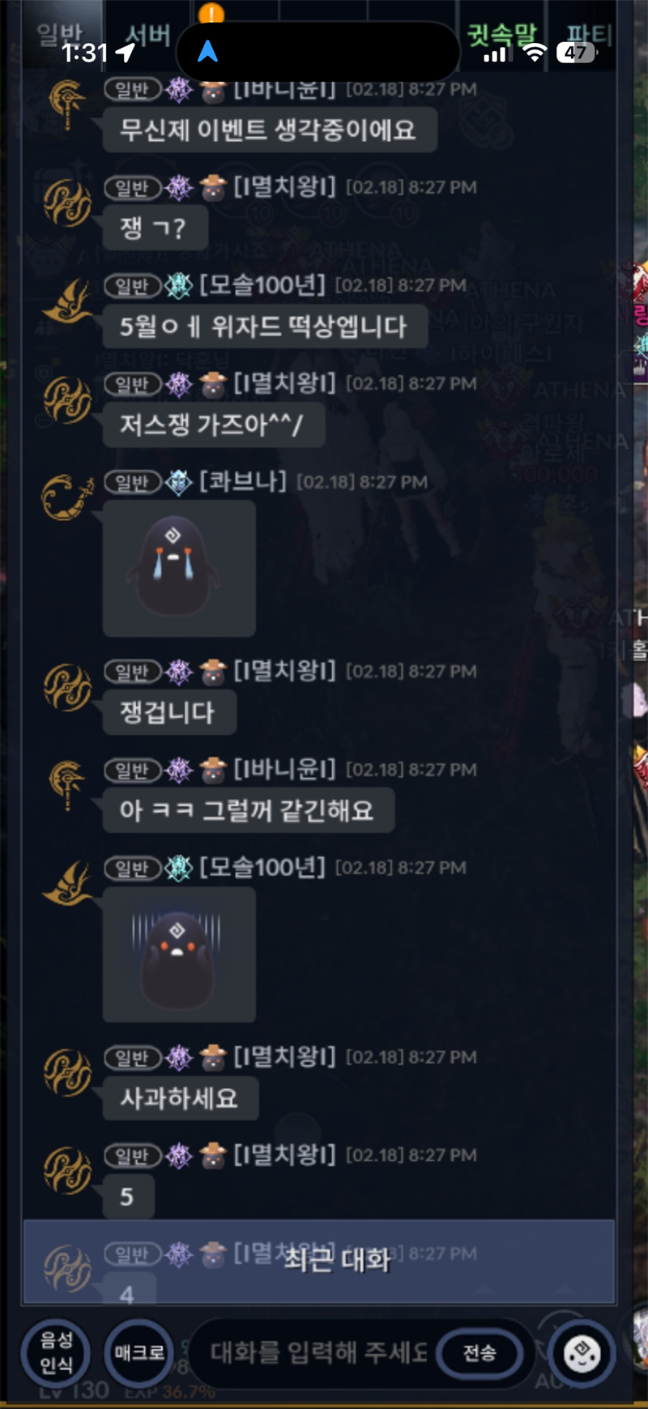Image resolution: width=648 pixels, height=1409 pixels.
Task: Switch to the 파티 party tab
Action: (589, 35)
